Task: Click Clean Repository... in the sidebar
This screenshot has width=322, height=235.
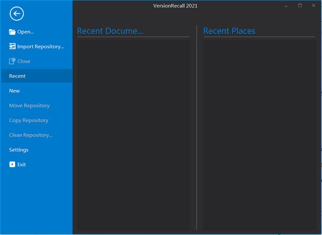Action: 31,135
